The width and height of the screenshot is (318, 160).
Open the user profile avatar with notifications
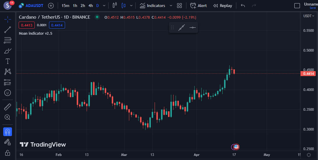tap(8, 6)
